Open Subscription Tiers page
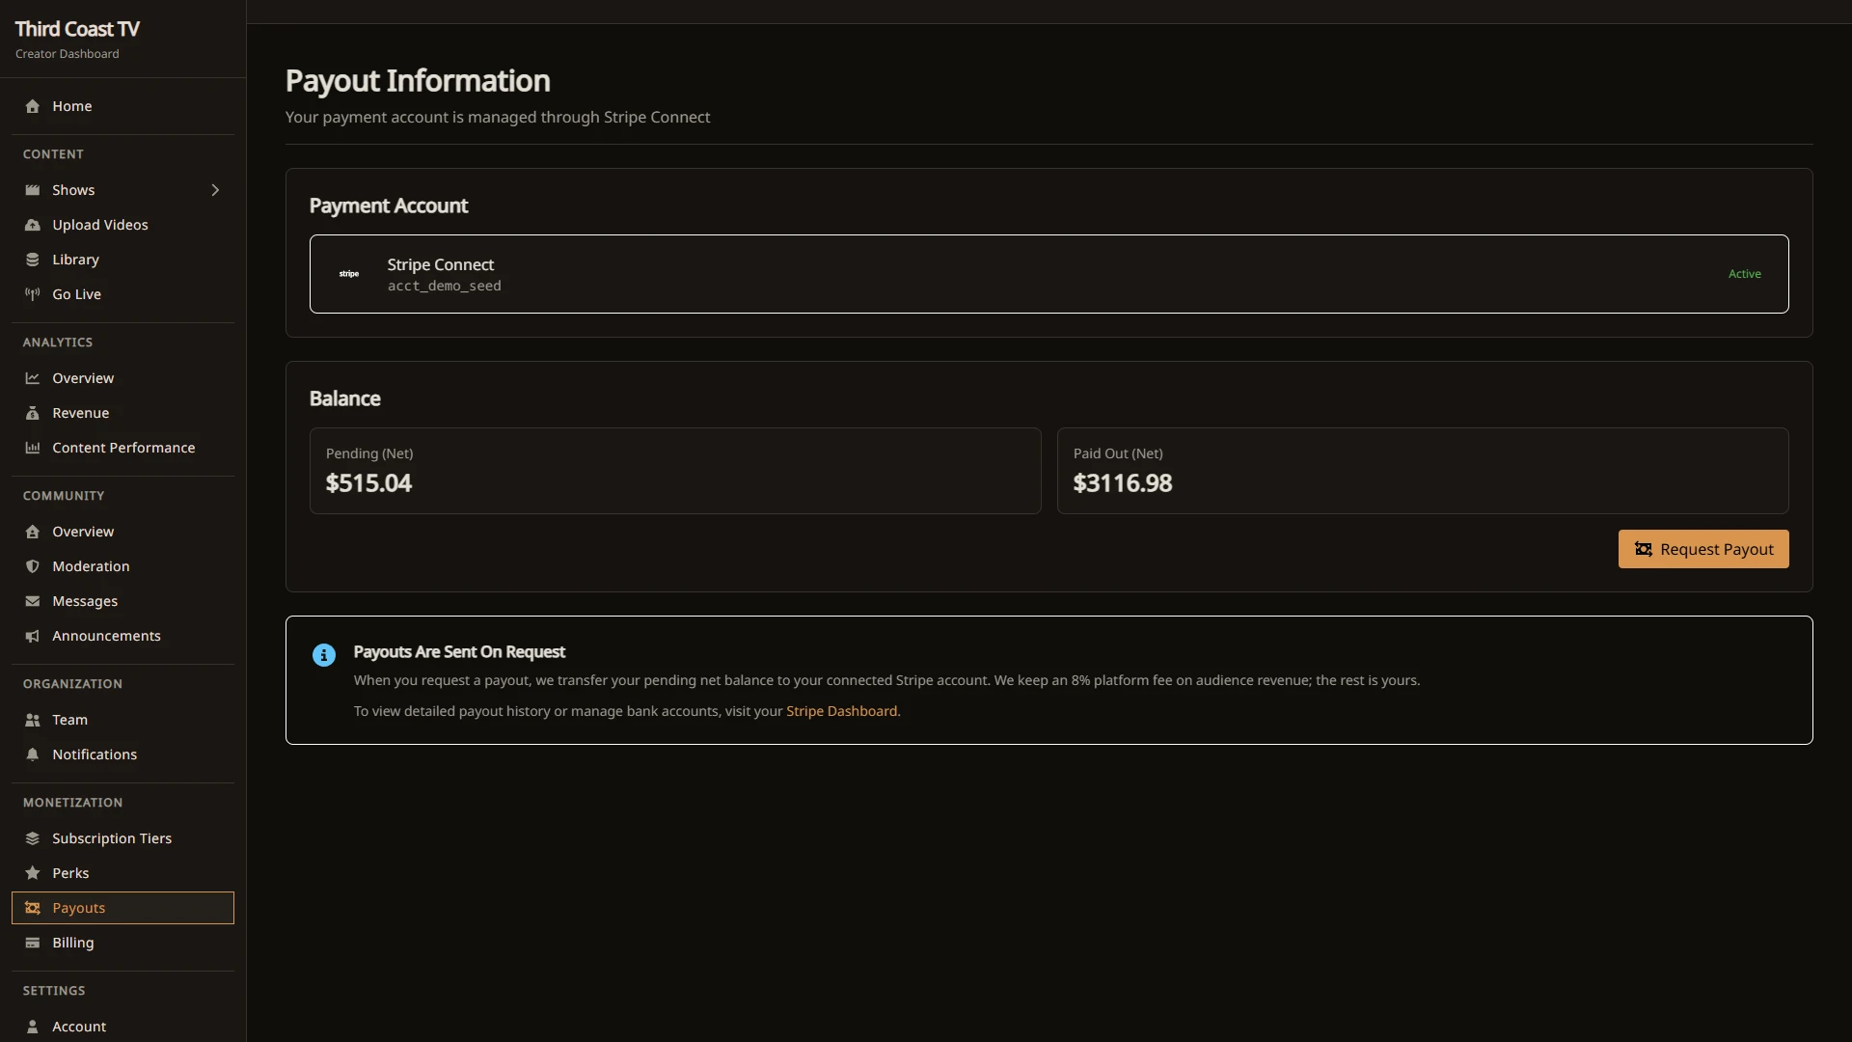Viewport: 1852px width, 1042px height. (x=123, y=838)
